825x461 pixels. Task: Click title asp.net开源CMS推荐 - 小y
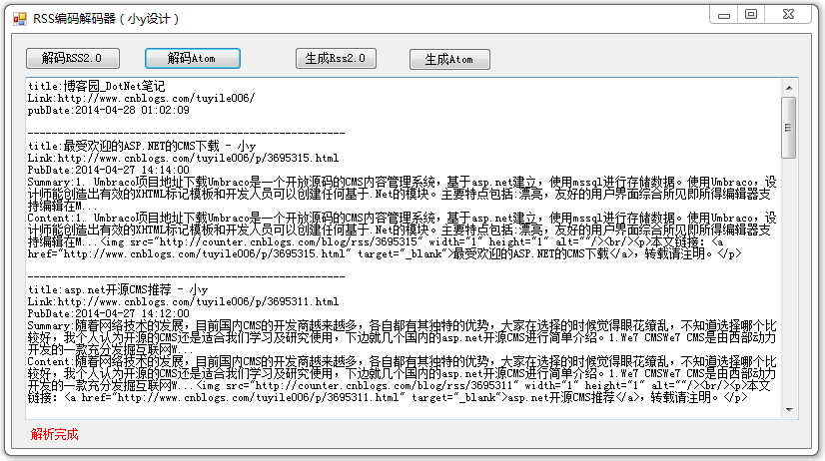coord(118,289)
